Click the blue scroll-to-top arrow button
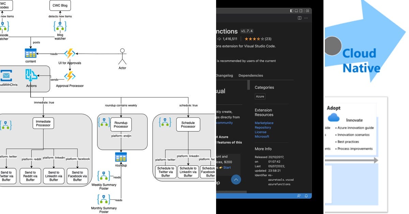409x214 pixels. (236, 179)
